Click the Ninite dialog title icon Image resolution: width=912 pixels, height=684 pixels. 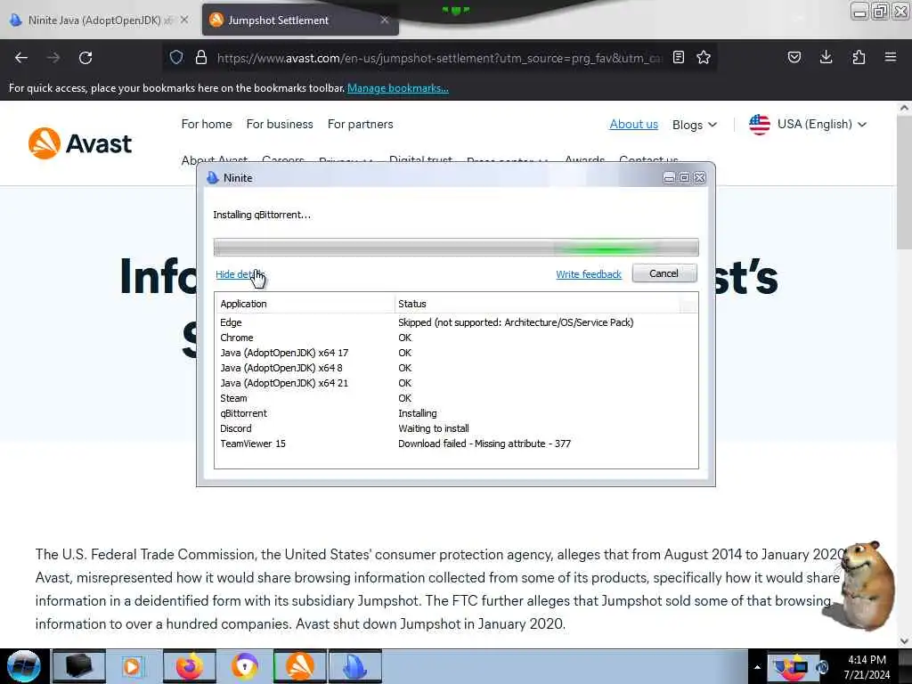pos(212,177)
